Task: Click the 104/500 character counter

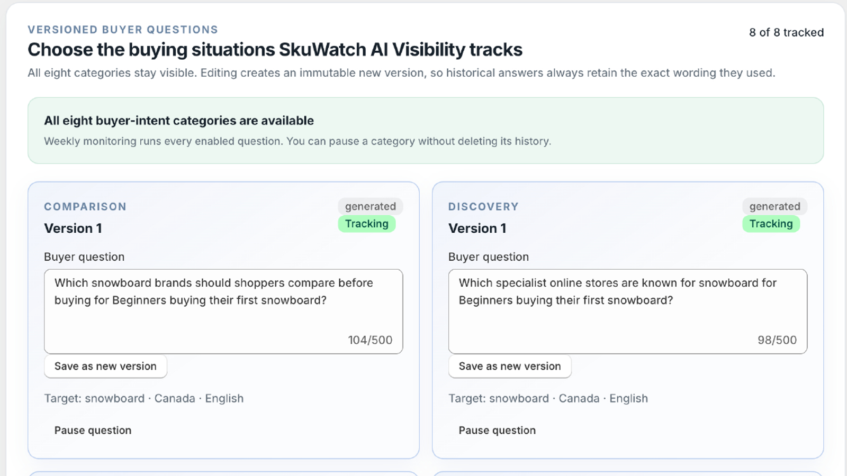Action: tap(370, 340)
